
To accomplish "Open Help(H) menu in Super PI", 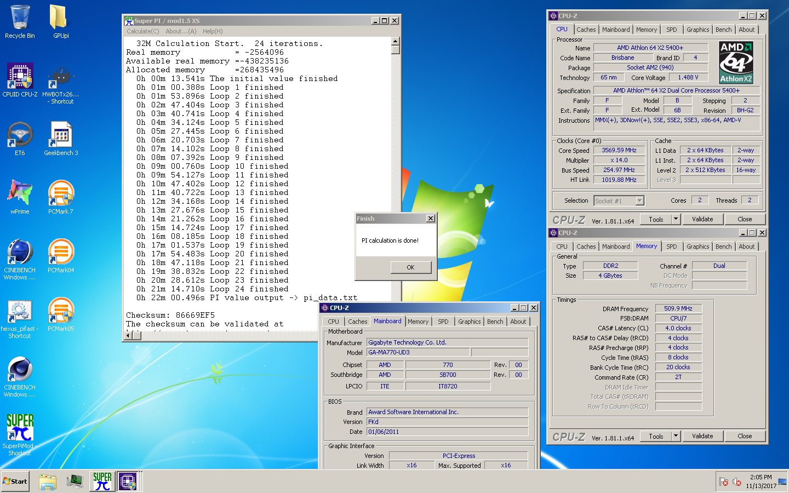I will pos(213,31).
